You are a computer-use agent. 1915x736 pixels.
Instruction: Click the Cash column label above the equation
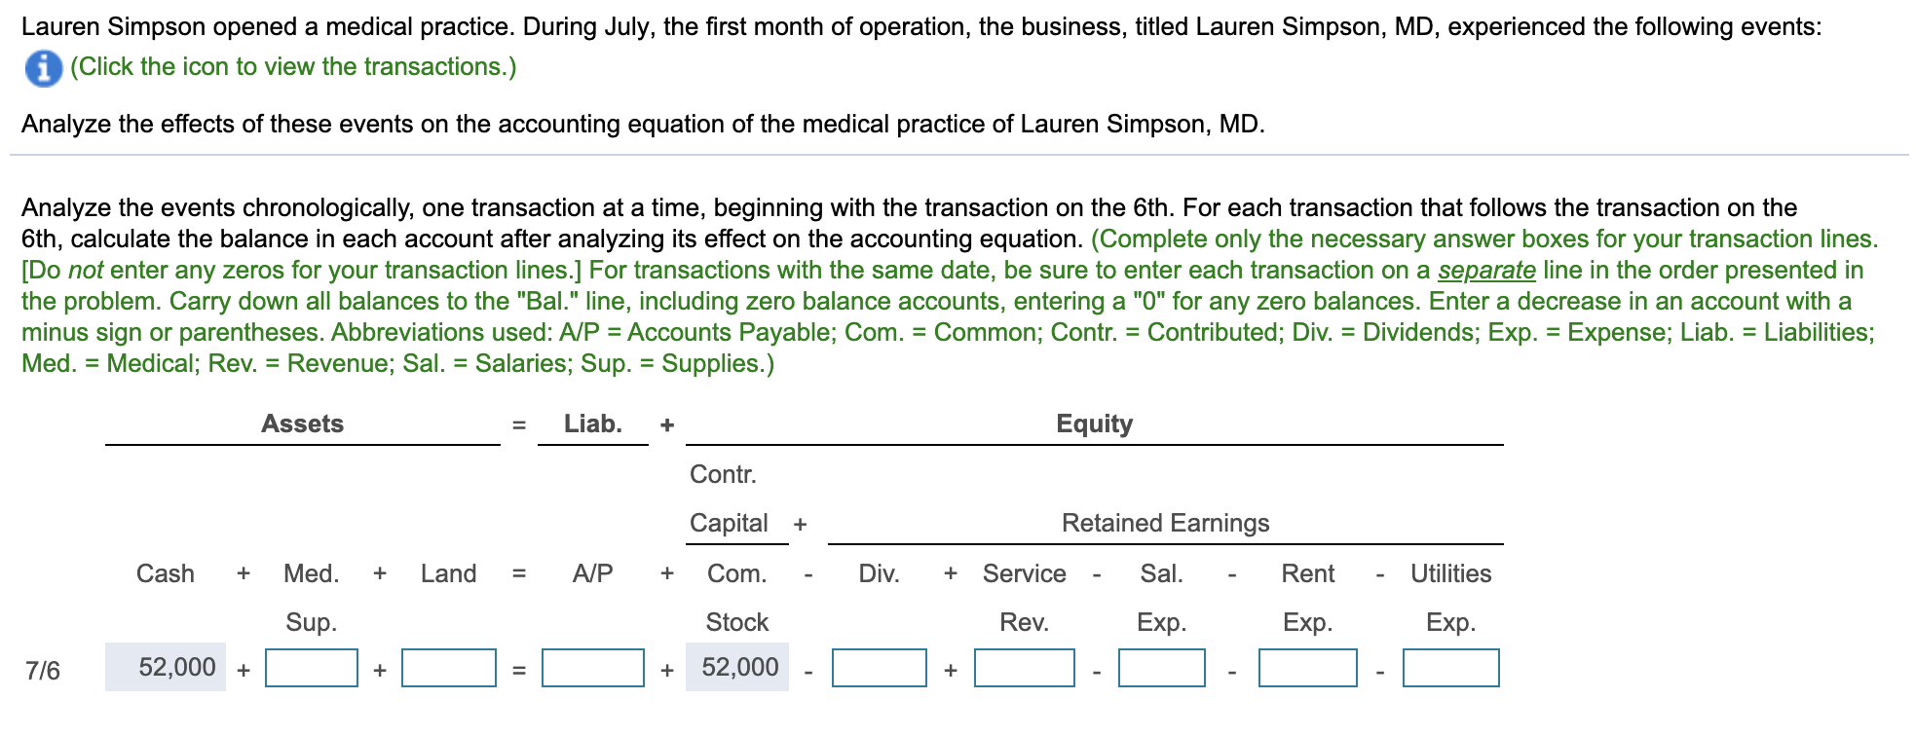pyautogui.click(x=166, y=574)
